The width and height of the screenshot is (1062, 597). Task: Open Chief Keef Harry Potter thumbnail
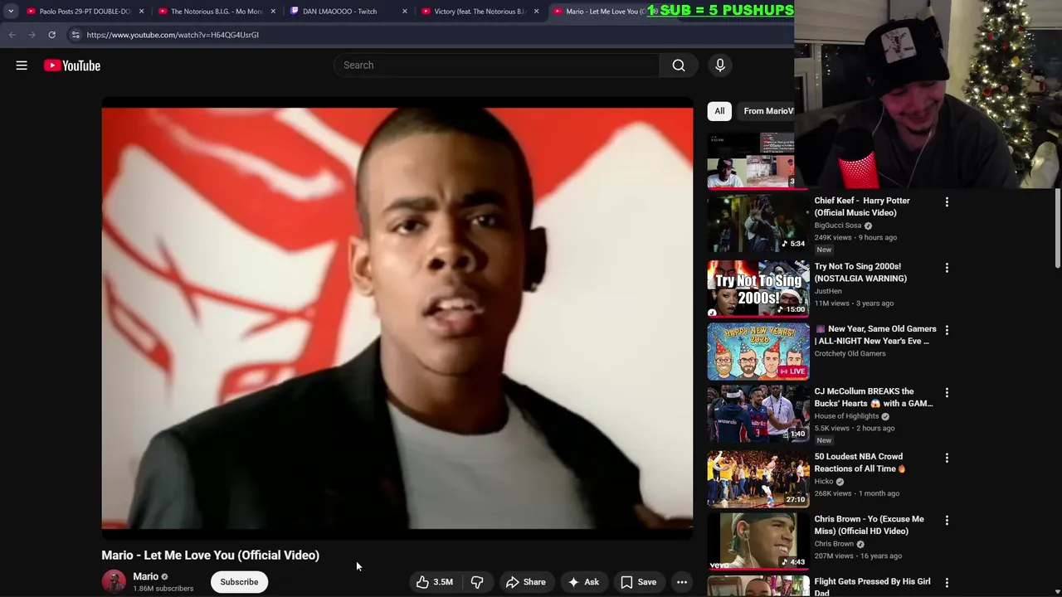pyautogui.click(x=758, y=223)
